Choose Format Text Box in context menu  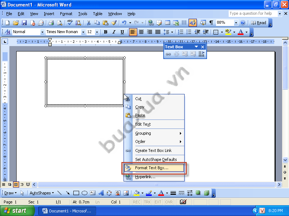coord(154,168)
